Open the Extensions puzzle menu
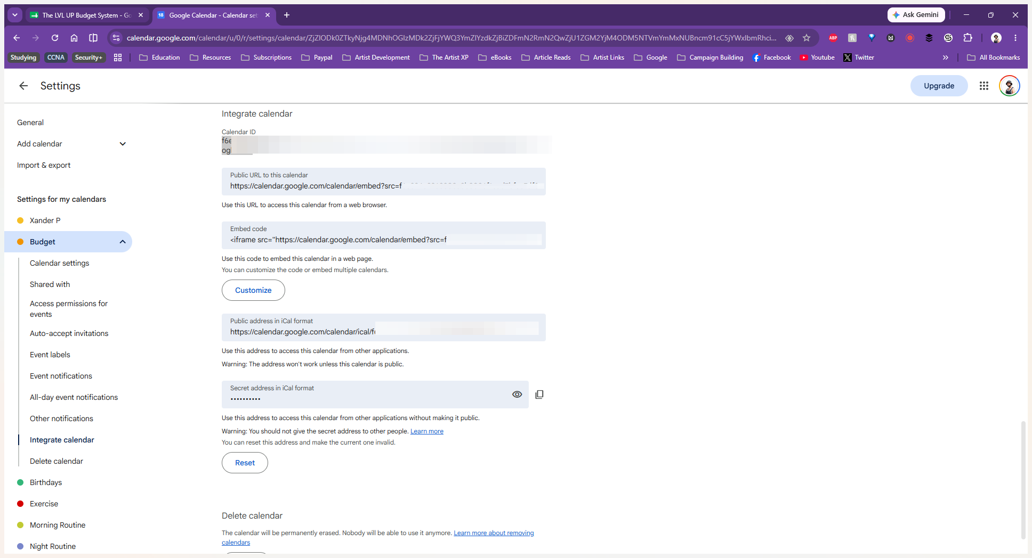 pyautogui.click(x=967, y=38)
